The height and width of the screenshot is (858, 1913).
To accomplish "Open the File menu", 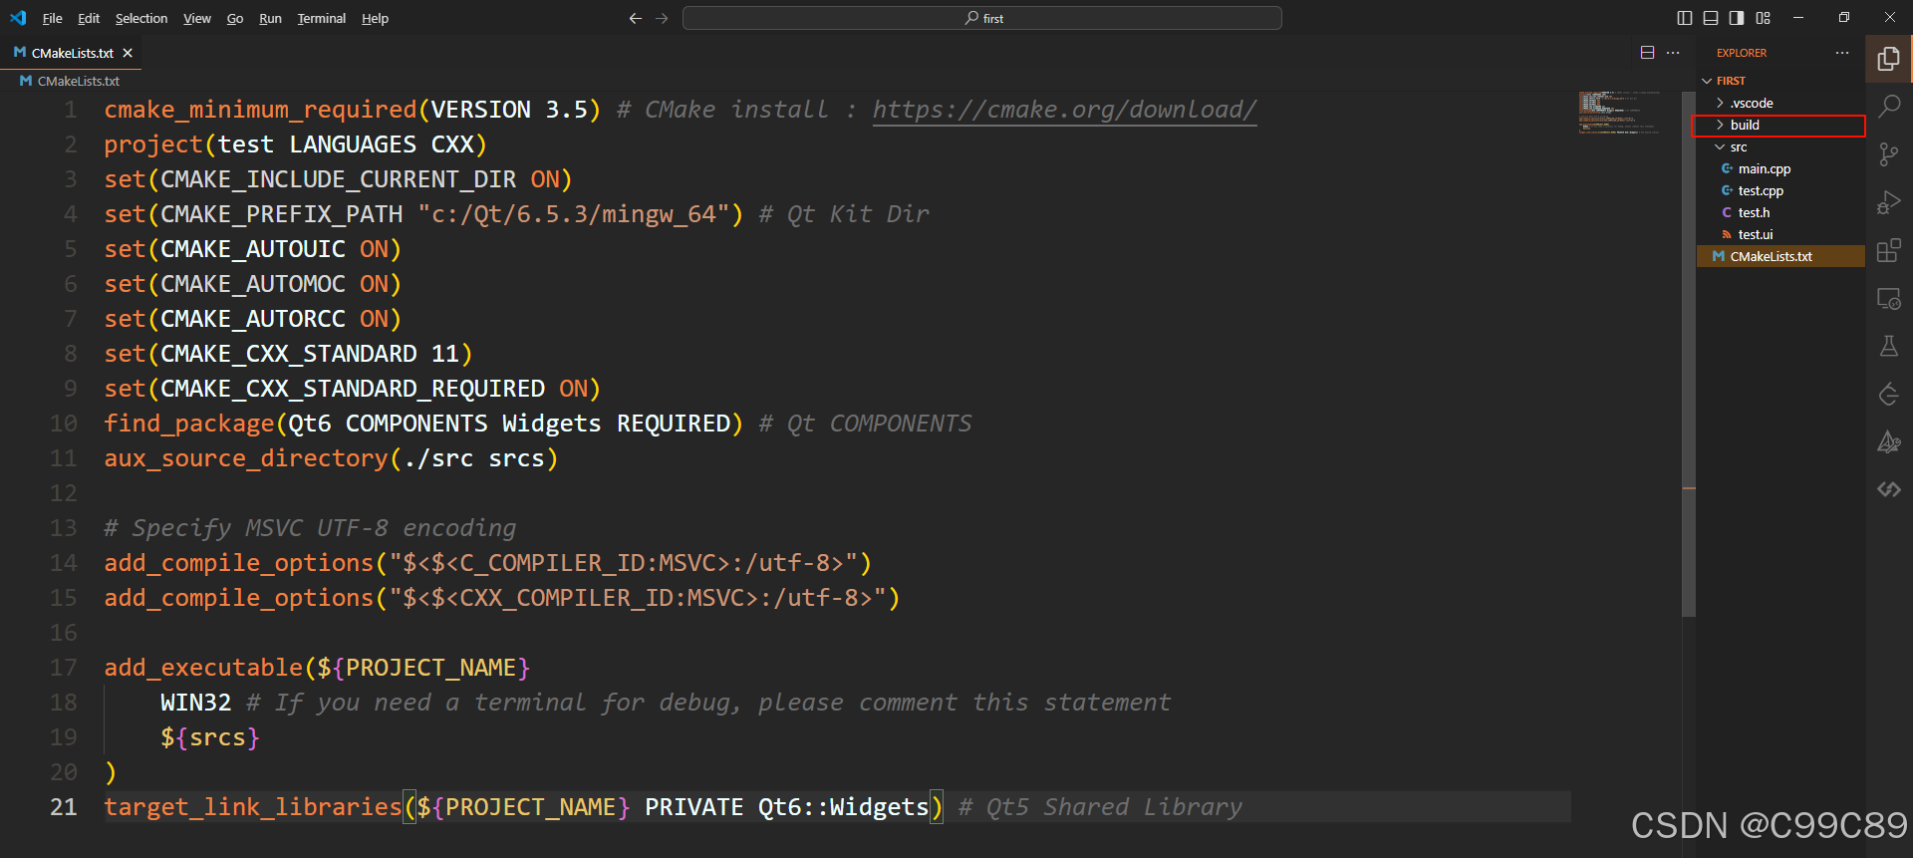I will pos(52,18).
